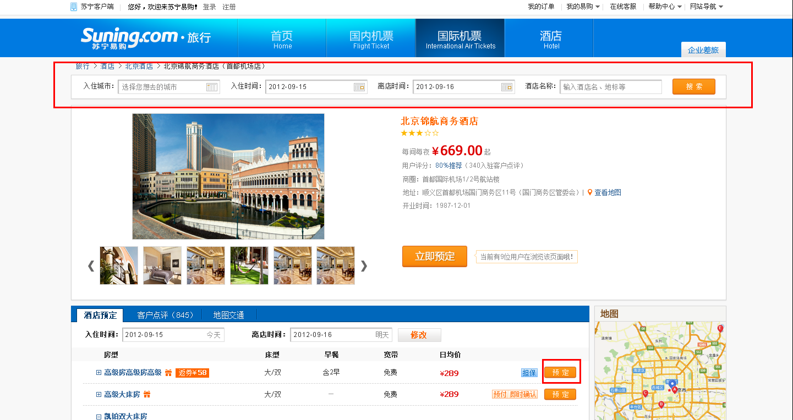
Task: Collapse the 凯铂双大床房 room group
Action: point(99,417)
